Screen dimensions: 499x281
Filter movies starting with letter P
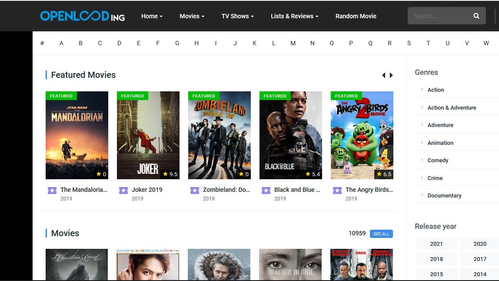tap(351, 43)
